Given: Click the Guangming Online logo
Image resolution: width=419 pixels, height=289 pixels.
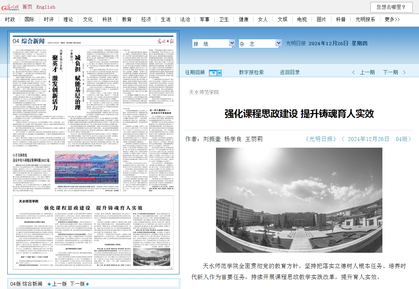Looking at the screenshot, I should click(10, 7).
